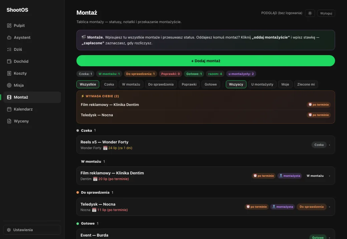Click the Wyloguj button
347x239 pixels.
[x=326, y=13]
